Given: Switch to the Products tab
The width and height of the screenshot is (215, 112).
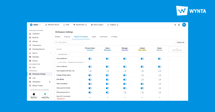Looking at the screenshot, I should [x=67, y=37].
